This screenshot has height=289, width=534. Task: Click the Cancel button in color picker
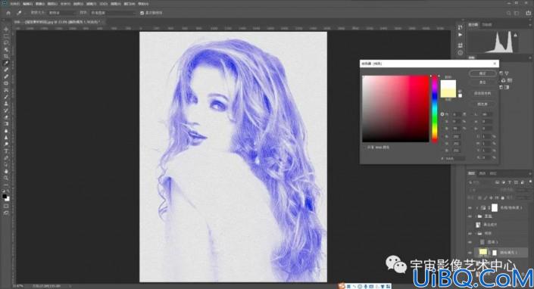click(x=482, y=82)
